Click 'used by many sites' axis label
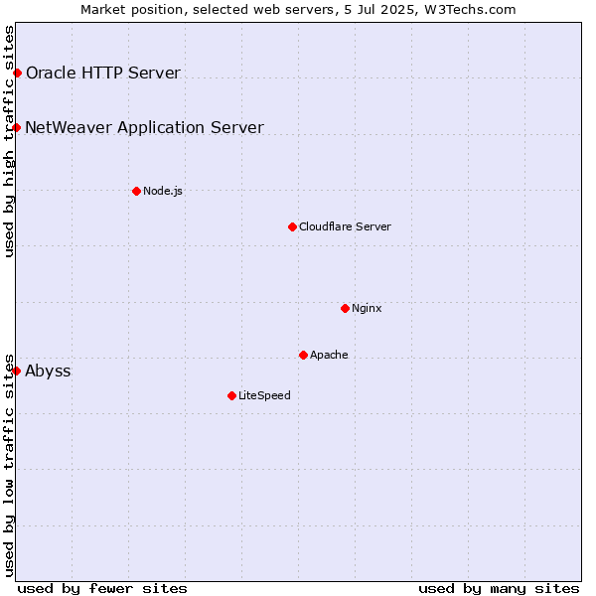This screenshot has width=596, height=596. pyautogui.click(x=499, y=589)
